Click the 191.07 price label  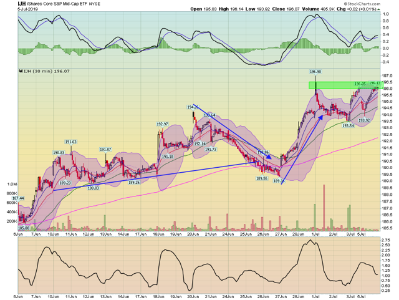click(x=105, y=150)
